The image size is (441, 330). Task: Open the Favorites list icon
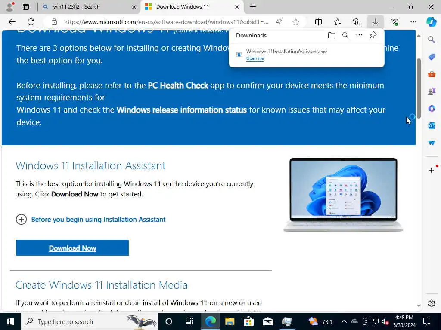(338, 22)
